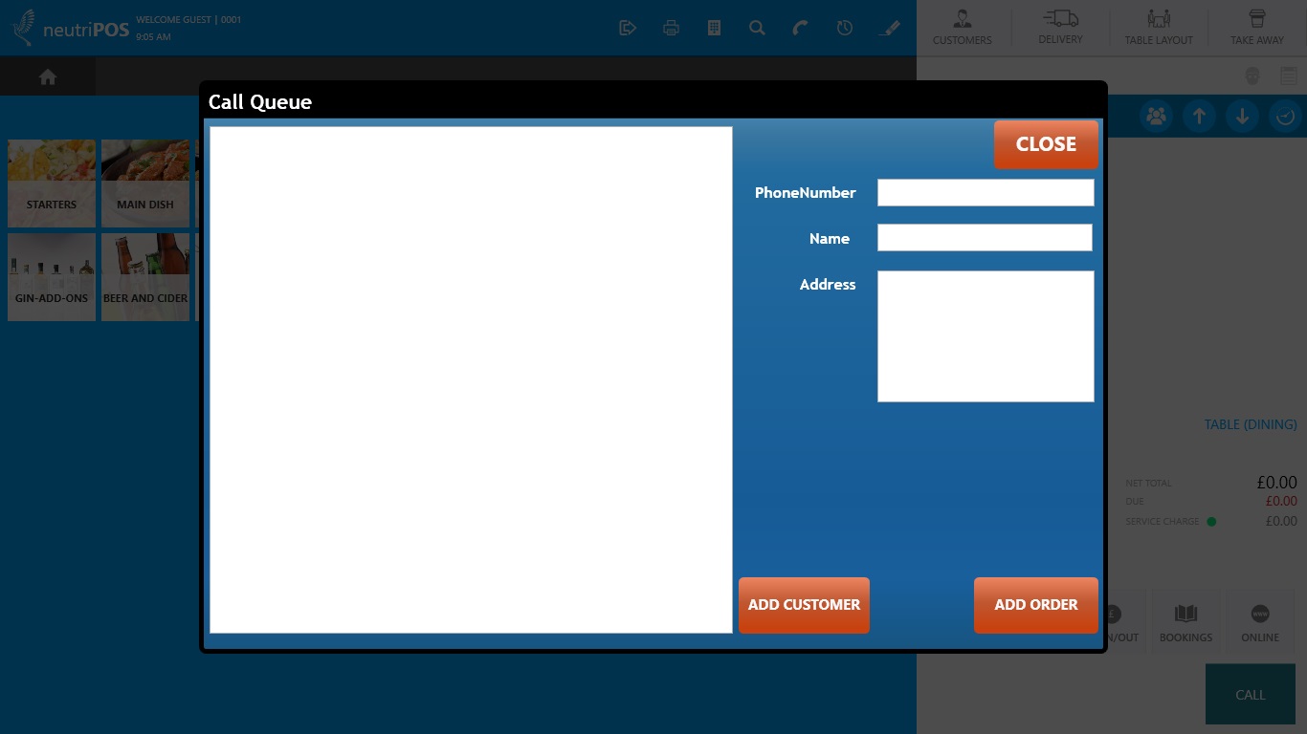Select the Delivery order type
Image resolution: width=1307 pixels, height=734 pixels.
coord(1060,28)
